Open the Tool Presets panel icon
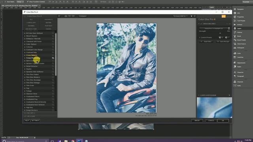This screenshot has height=142, width=253. pos(235,21)
